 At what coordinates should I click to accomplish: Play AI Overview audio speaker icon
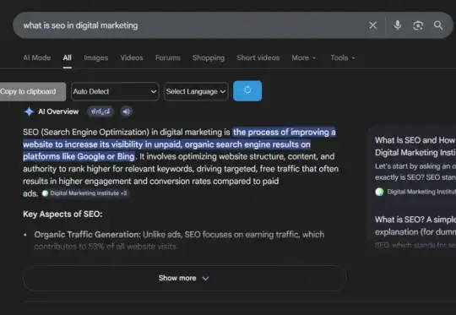(x=126, y=111)
